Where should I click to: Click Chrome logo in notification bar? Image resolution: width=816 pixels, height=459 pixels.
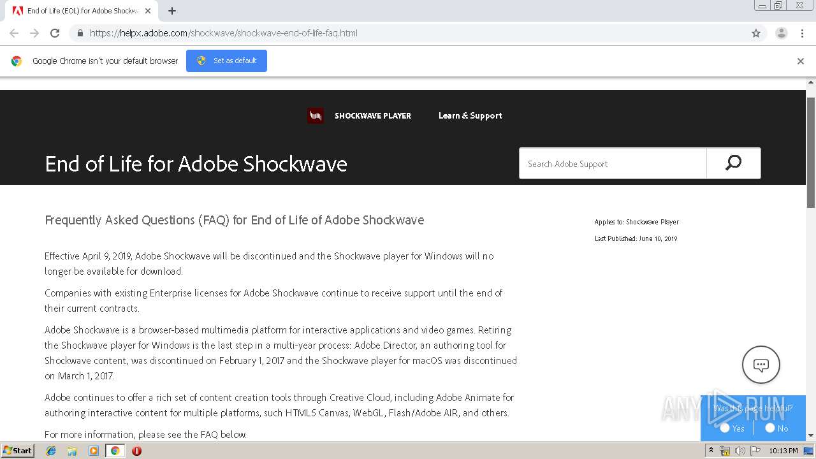click(17, 61)
